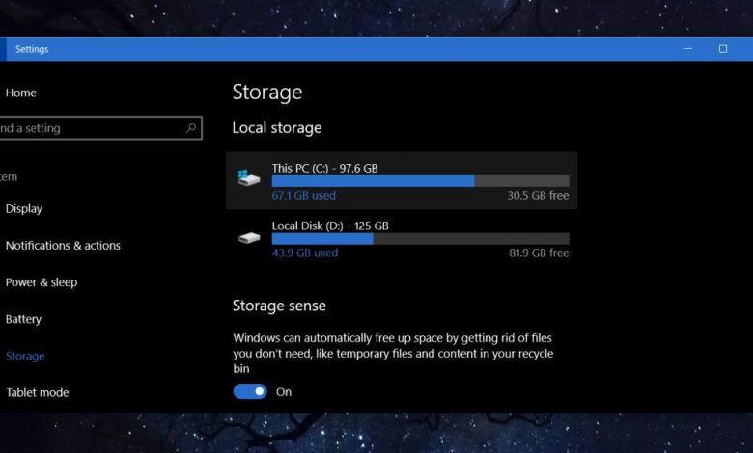Click the 43.9 GB used link
Viewport: 753px width, 453px height.
[304, 253]
